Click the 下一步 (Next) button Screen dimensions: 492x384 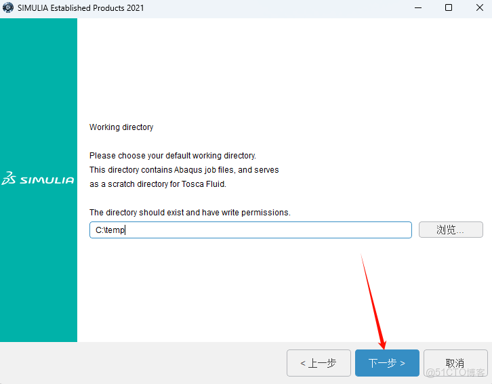click(387, 363)
